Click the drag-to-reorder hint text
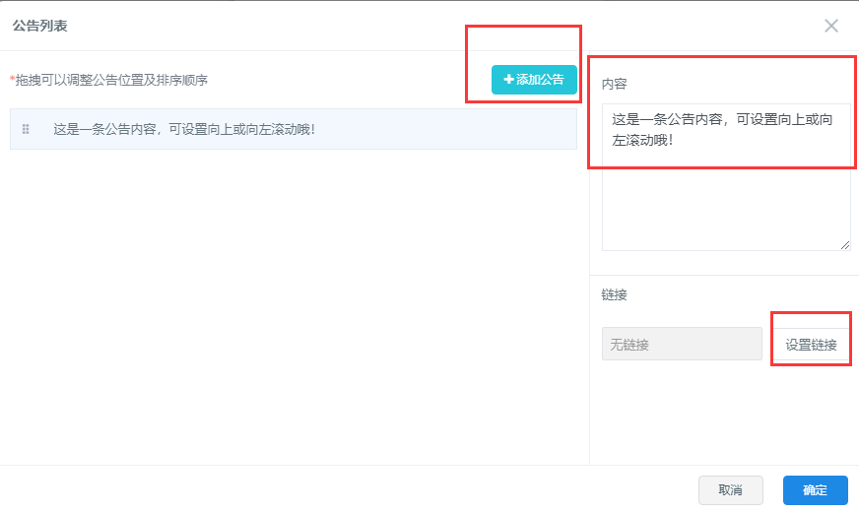Screen dimensions: 859x514 click(110, 80)
